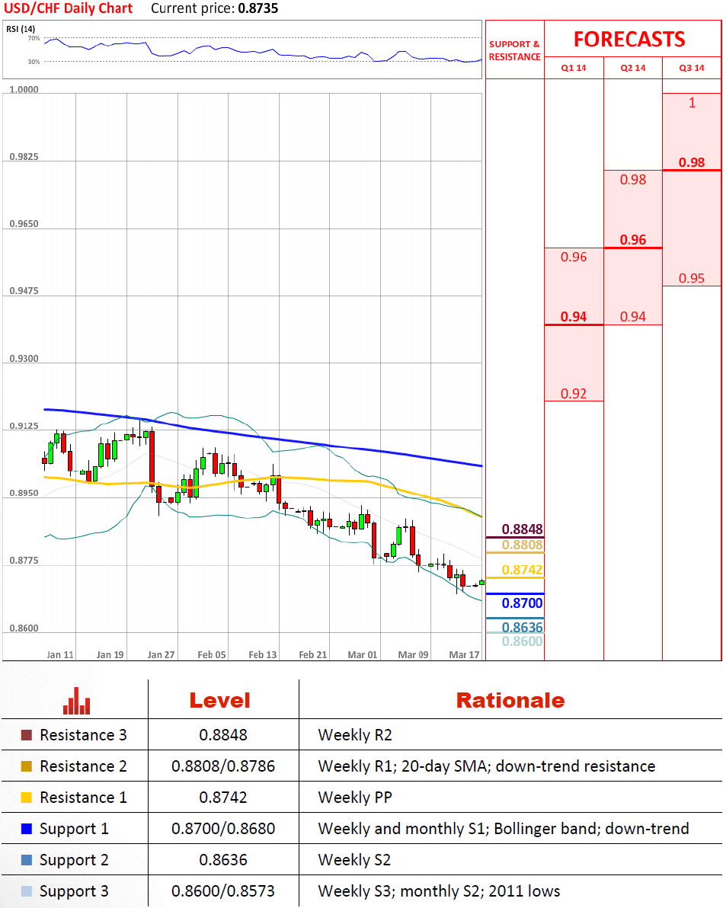723x908 pixels.
Task: Select the Support 3 light-blue swatch
Action: click(26, 891)
